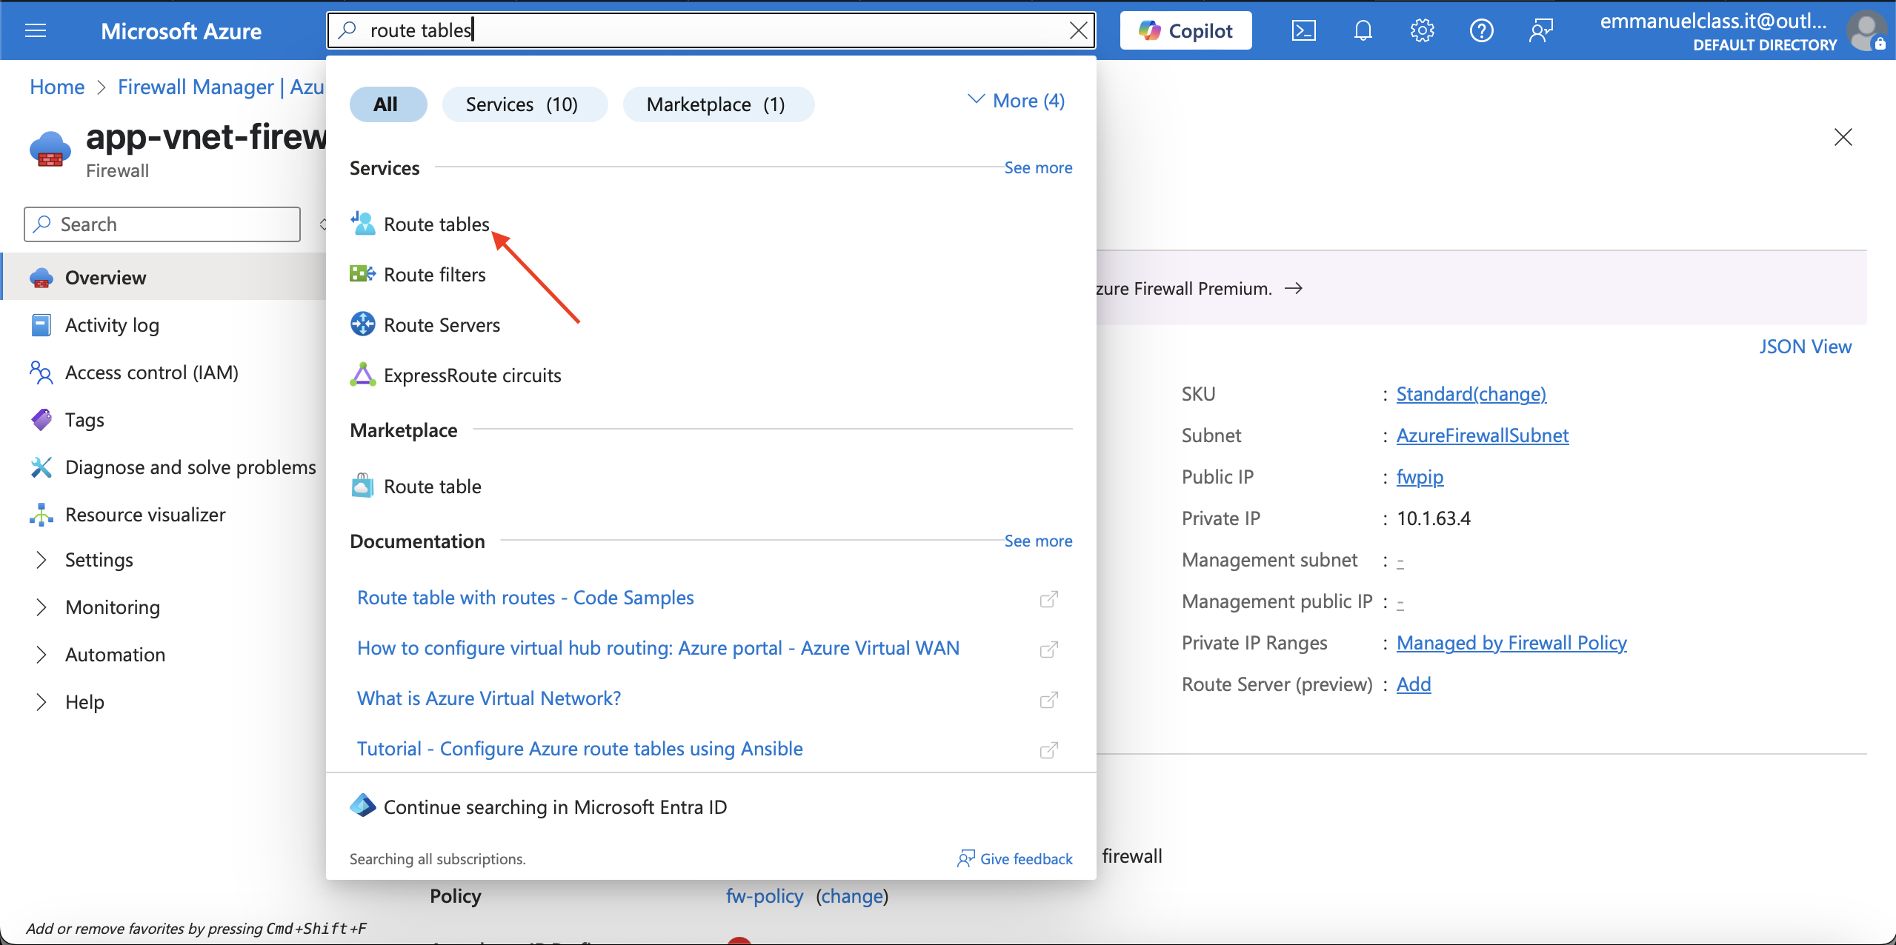The height and width of the screenshot is (945, 1896).
Task: Open Access control (IAM)
Action: click(151, 373)
